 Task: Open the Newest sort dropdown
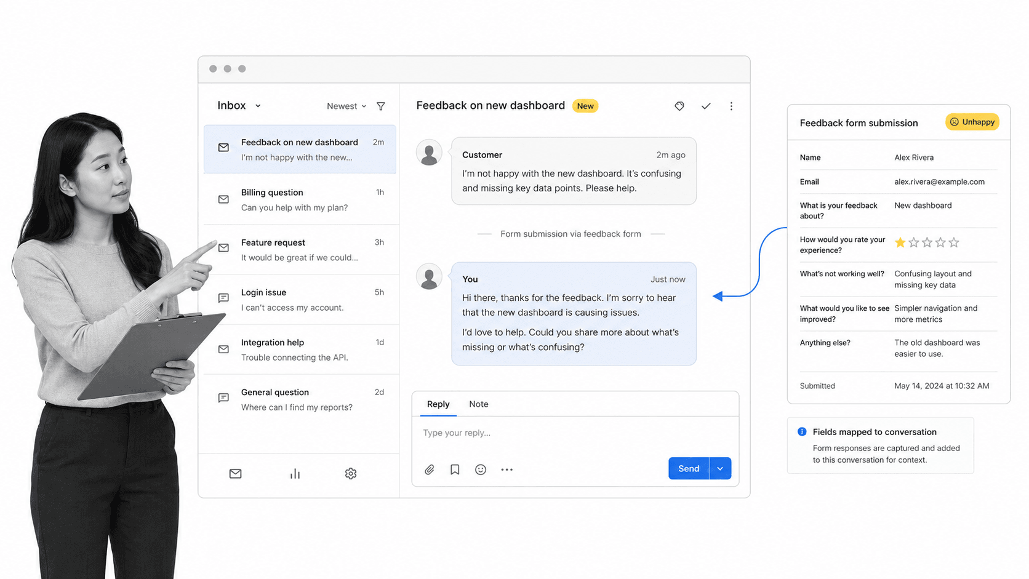[x=346, y=106]
